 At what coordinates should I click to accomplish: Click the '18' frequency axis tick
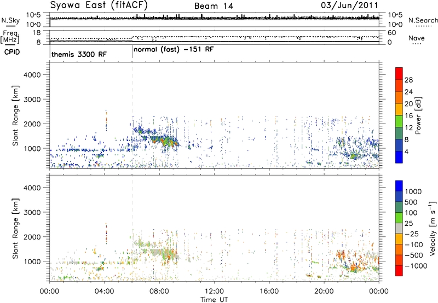point(37,33)
